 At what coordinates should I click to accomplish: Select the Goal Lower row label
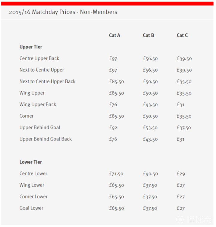(31, 208)
